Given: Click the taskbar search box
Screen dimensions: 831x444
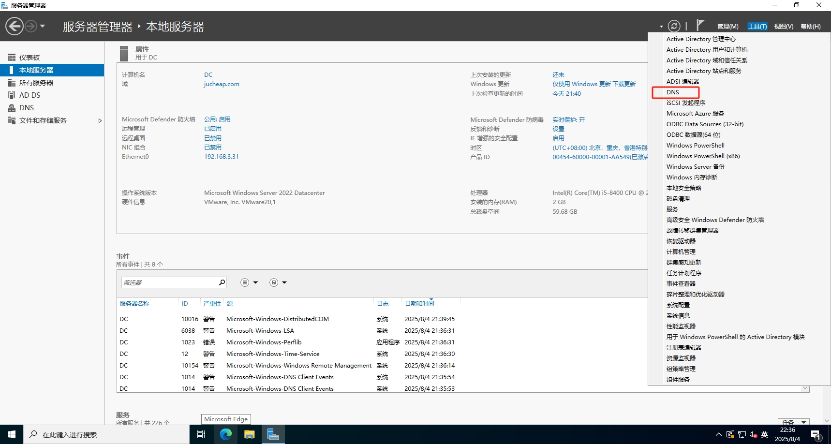Looking at the screenshot, I should (x=106, y=434).
